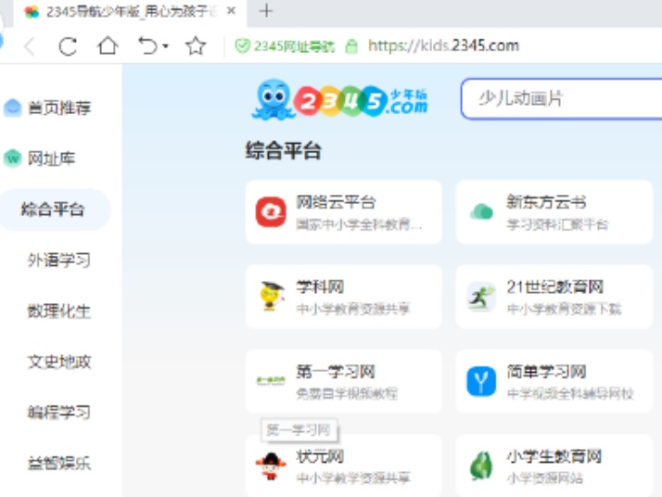Click the green 2345网址导航 shield badge
Screen dimensions: 662x497
(285, 46)
